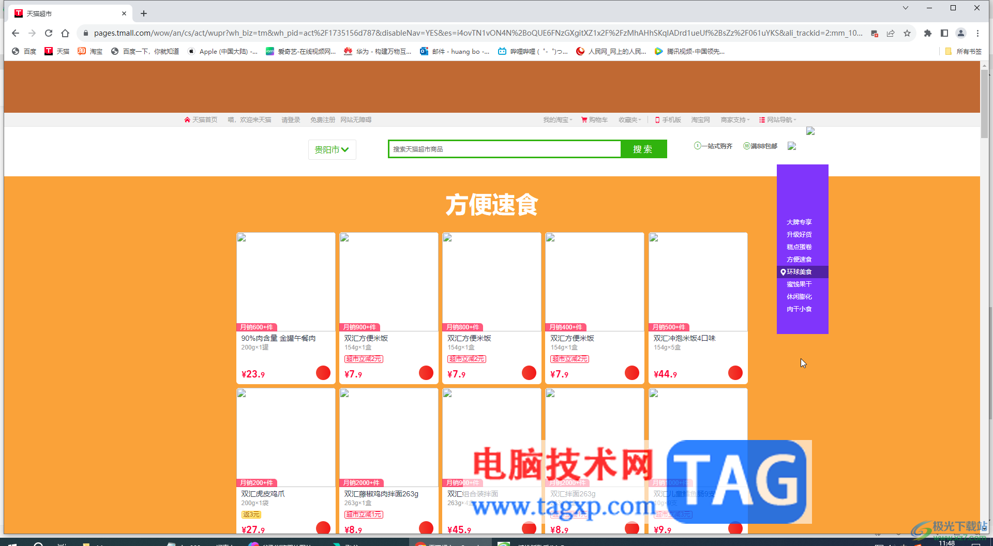Click the page vertical scrollbar thumb
The height and width of the screenshot is (546, 993).
coord(984,103)
